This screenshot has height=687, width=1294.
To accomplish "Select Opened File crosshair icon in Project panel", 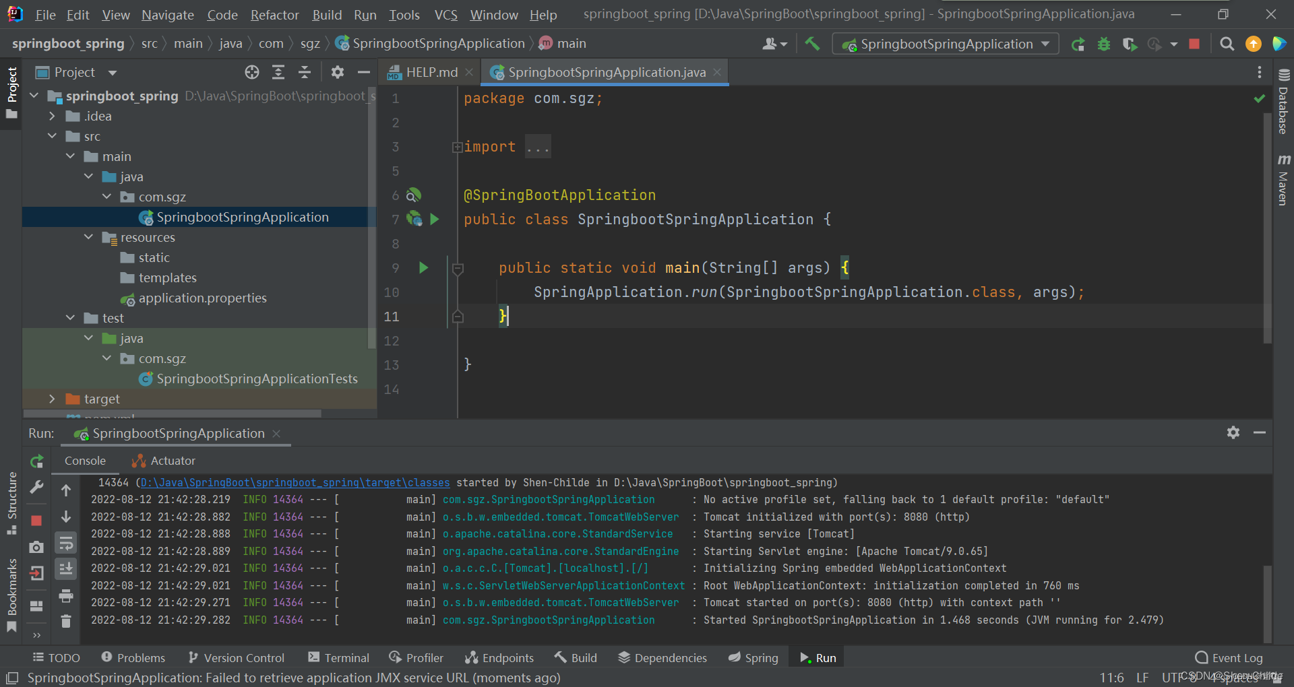I will [252, 72].
